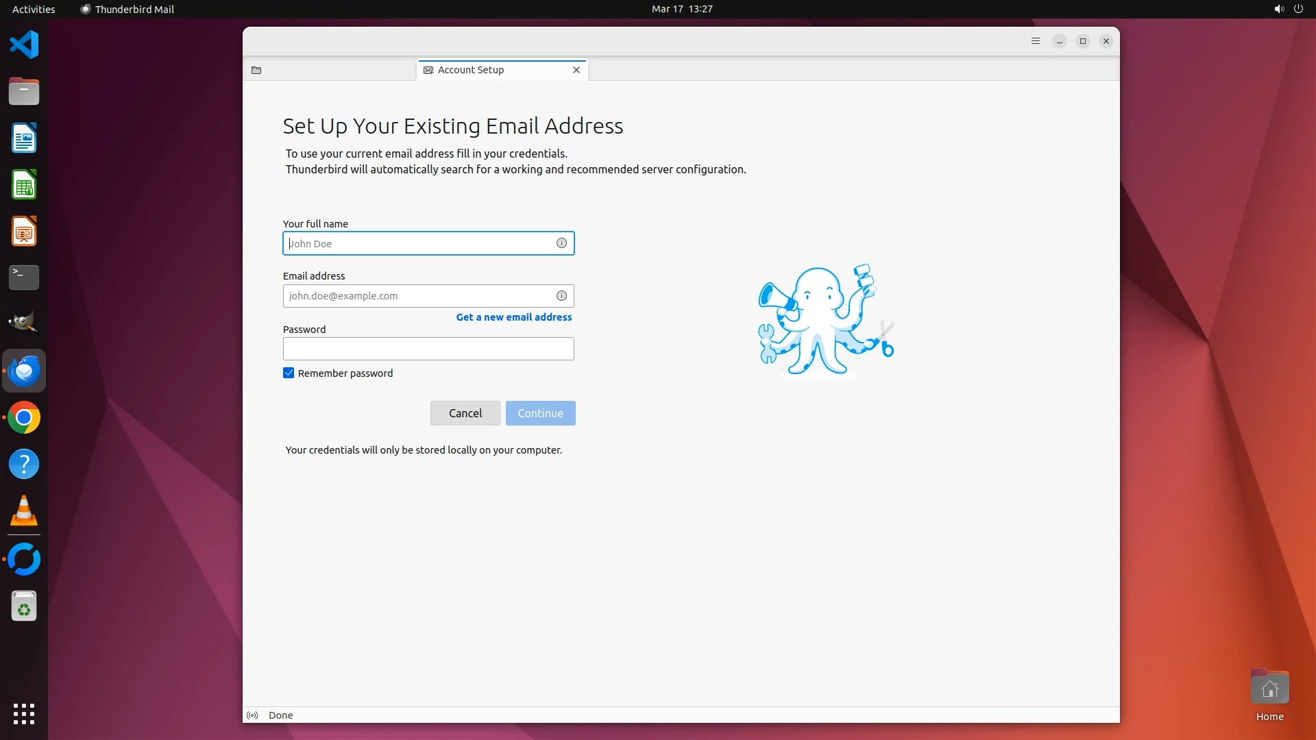Viewport: 1316px width, 740px height.
Task: Open LibreOffice Calc from dock
Action: tap(24, 185)
